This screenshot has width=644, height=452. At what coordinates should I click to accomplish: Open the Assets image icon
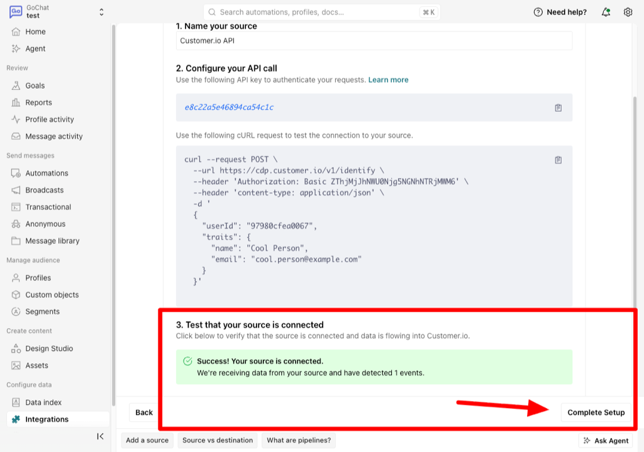[16, 365]
